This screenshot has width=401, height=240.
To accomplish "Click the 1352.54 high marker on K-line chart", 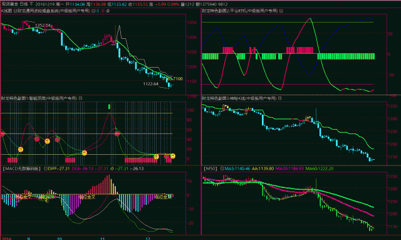I will click(43, 25).
